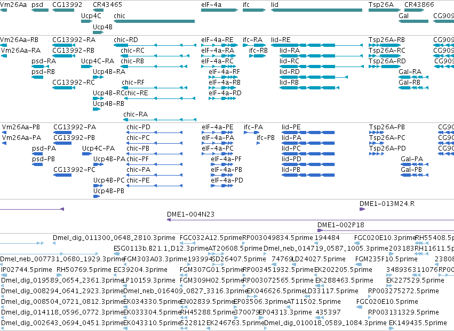The width and height of the screenshot is (454, 331).
Task: Select transcript eIF-4a-RF label
Action: click(x=224, y=72)
